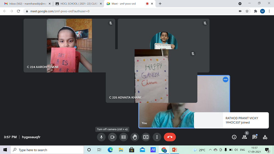Turn off the camera

point(112,137)
